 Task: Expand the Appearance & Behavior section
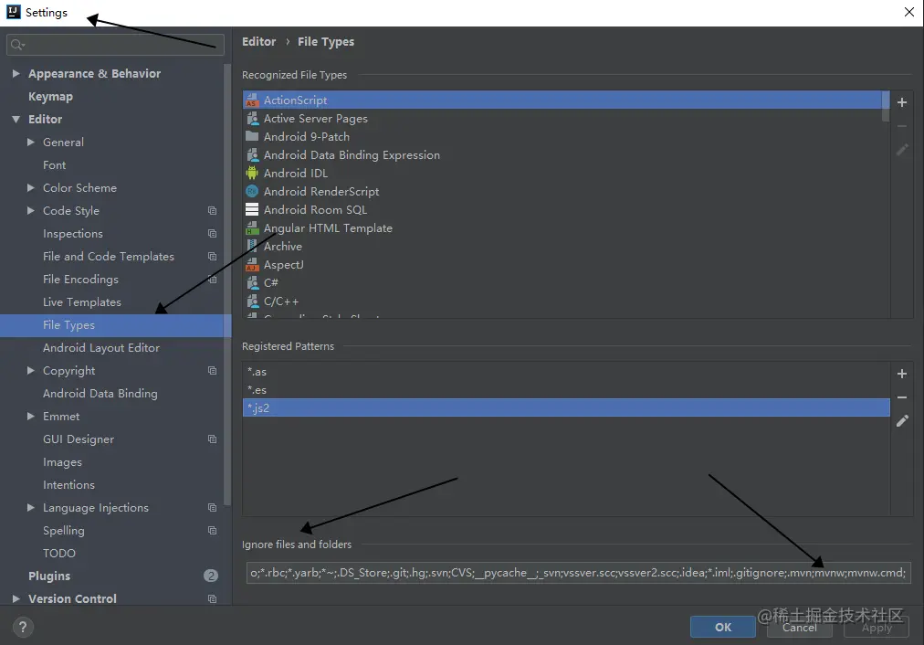click(16, 74)
